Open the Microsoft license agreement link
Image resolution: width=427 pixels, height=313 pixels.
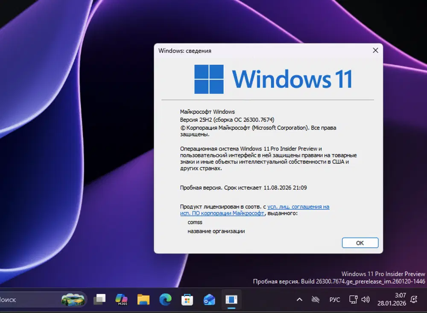coord(299,206)
